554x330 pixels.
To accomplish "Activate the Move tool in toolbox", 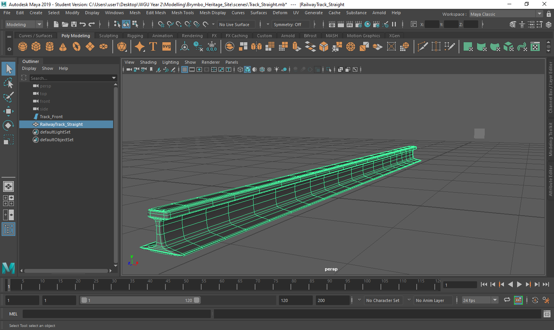I will click(8, 111).
